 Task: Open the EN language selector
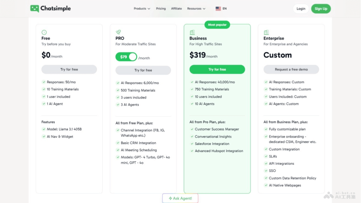(x=221, y=8)
